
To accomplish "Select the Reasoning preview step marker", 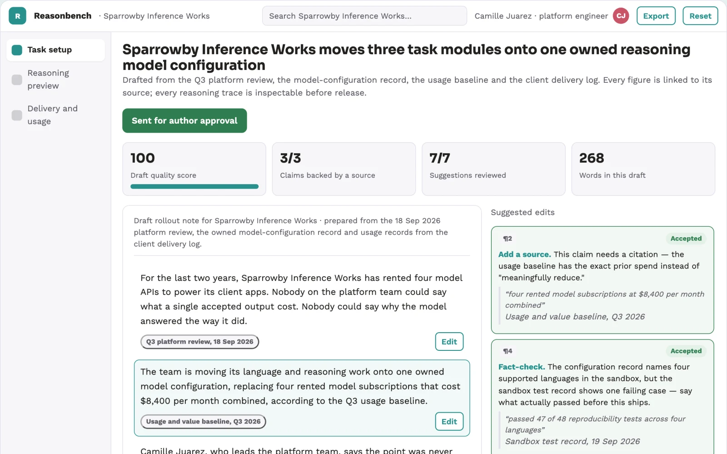I will [17, 80].
